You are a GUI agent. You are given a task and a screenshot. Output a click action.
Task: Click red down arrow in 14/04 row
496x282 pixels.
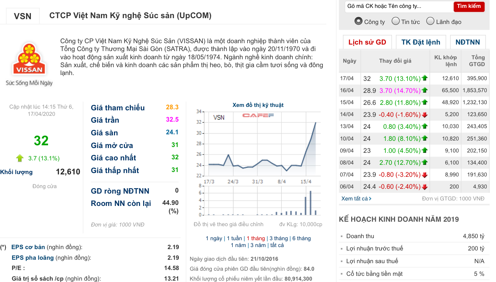(425, 114)
